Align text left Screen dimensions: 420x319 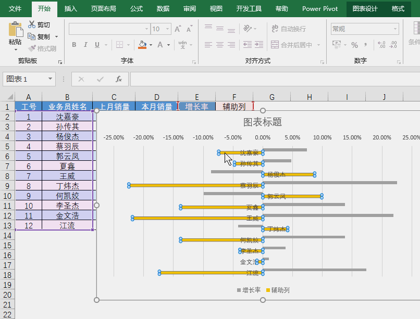208,45
